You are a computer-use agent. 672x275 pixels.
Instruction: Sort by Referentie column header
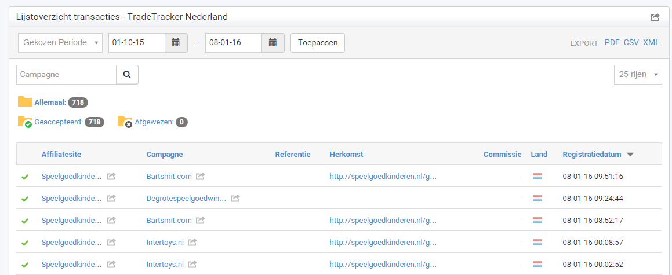point(293,155)
